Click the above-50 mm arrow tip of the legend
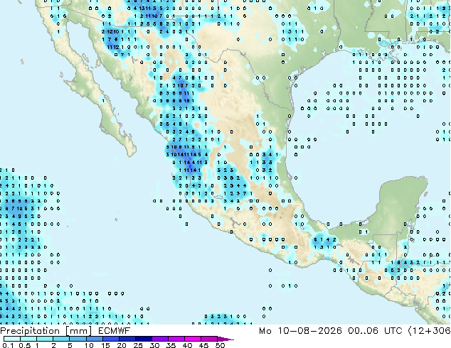451x348 pixels. click(x=225, y=339)
